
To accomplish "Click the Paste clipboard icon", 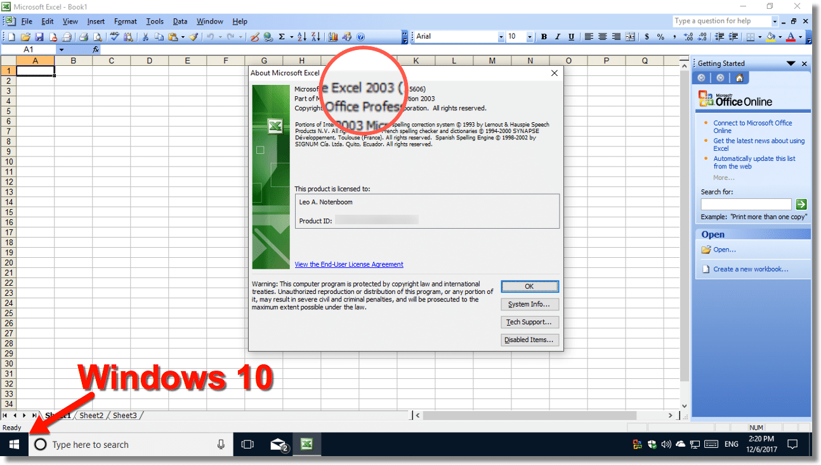I will pos(172,37).
